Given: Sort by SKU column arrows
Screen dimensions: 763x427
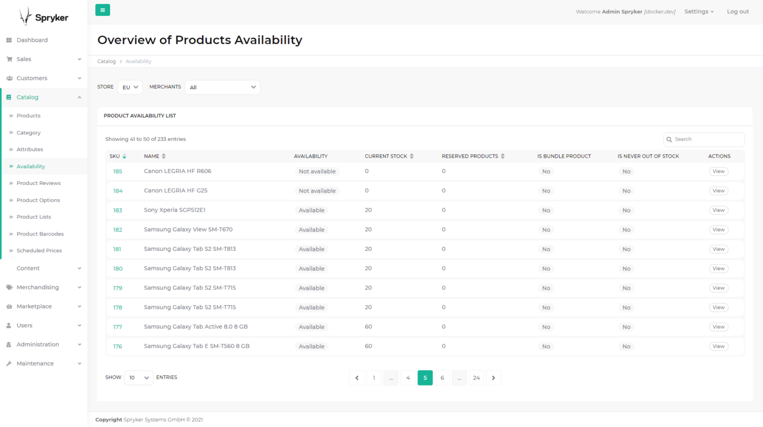Looking at the screenshot, I should coord(124,156).
